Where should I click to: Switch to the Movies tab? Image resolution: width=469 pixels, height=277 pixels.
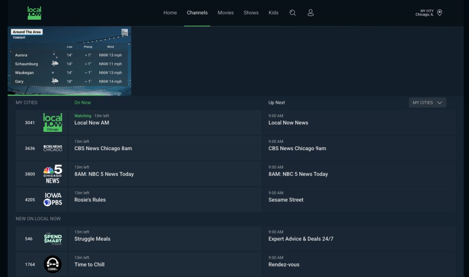pyautogui.click(x=225, y=12)
